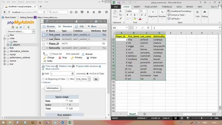Open the Excel INSERT ribbon tab

[137, 7]
